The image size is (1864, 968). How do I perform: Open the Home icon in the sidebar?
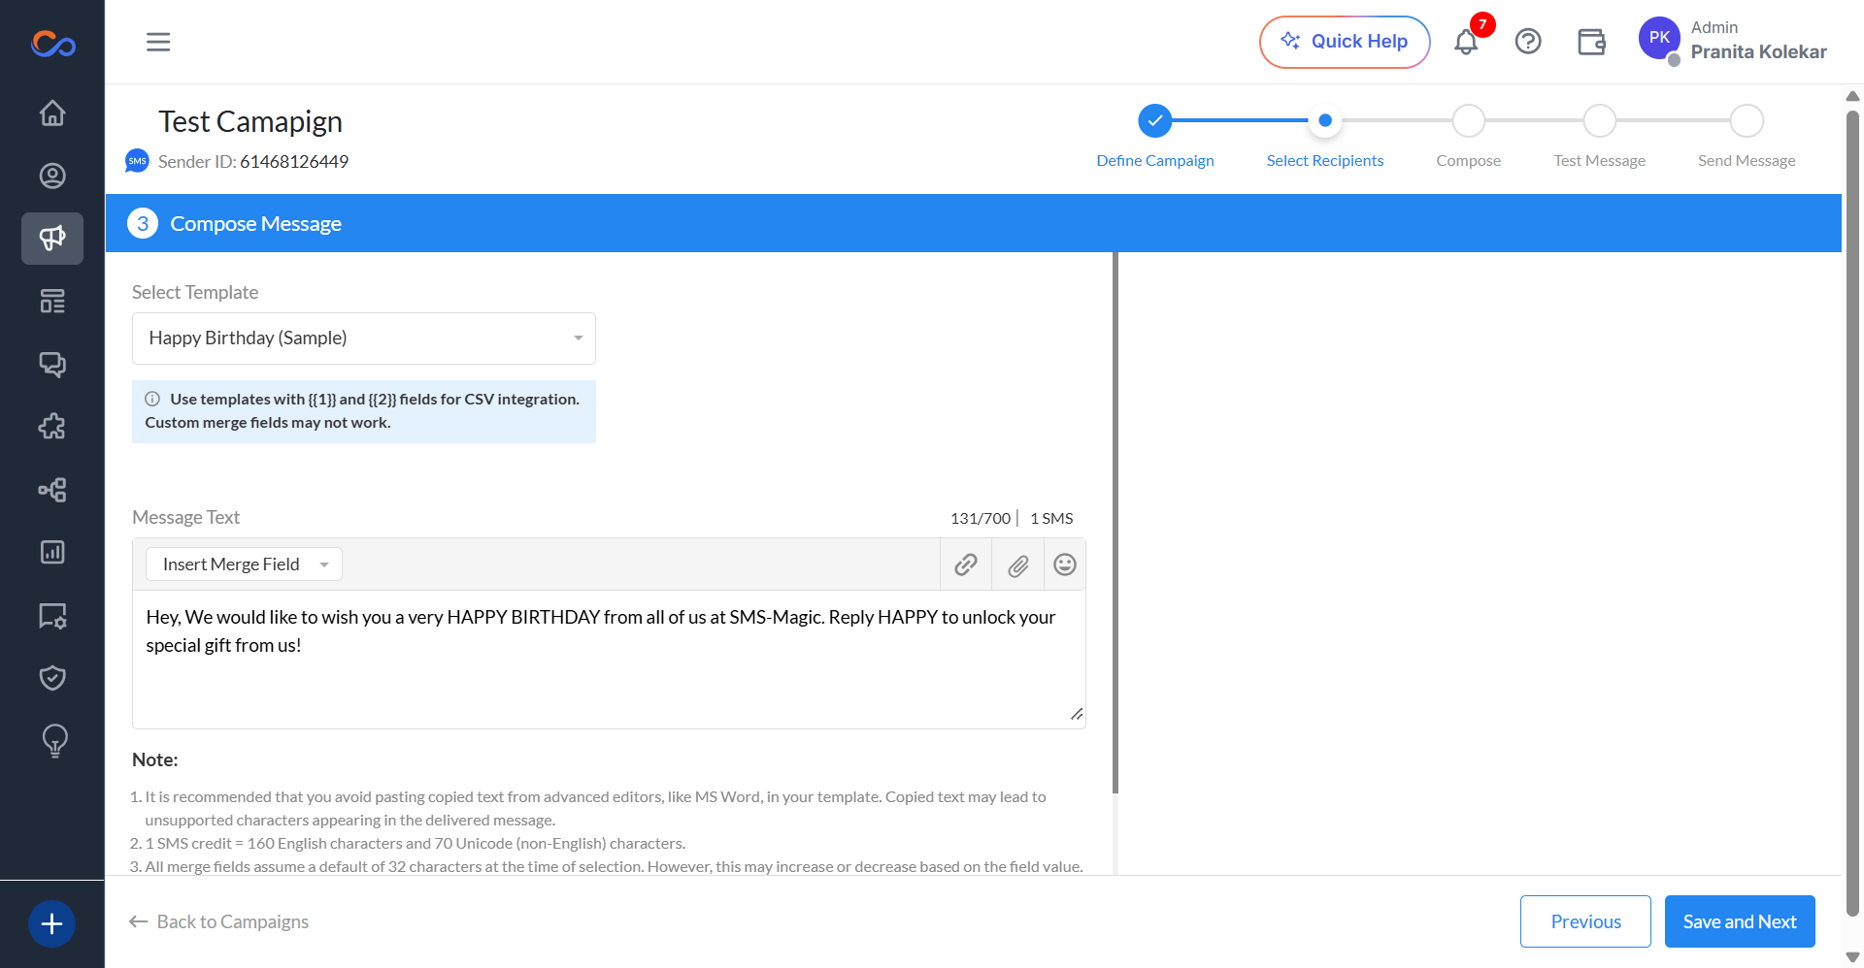52,113
